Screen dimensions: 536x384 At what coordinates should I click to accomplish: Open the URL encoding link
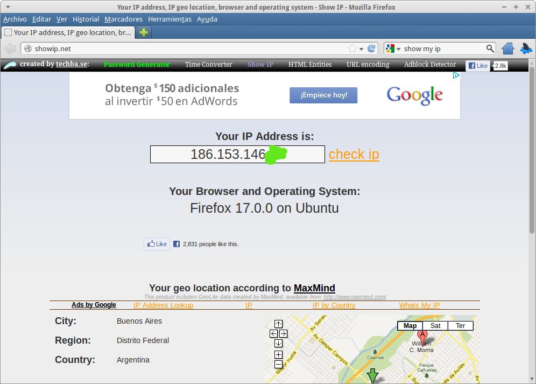368,64
